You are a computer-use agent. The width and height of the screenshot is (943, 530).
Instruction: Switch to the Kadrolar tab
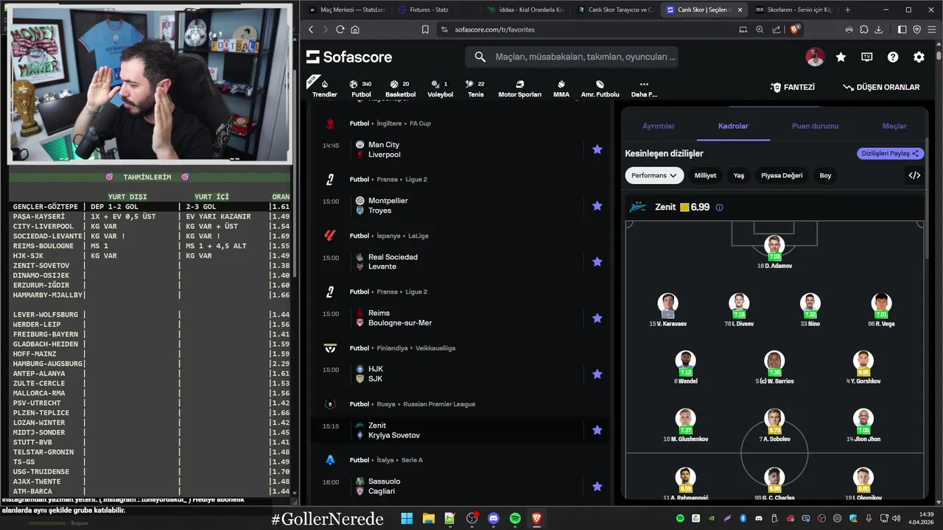[x=733, y=126]
